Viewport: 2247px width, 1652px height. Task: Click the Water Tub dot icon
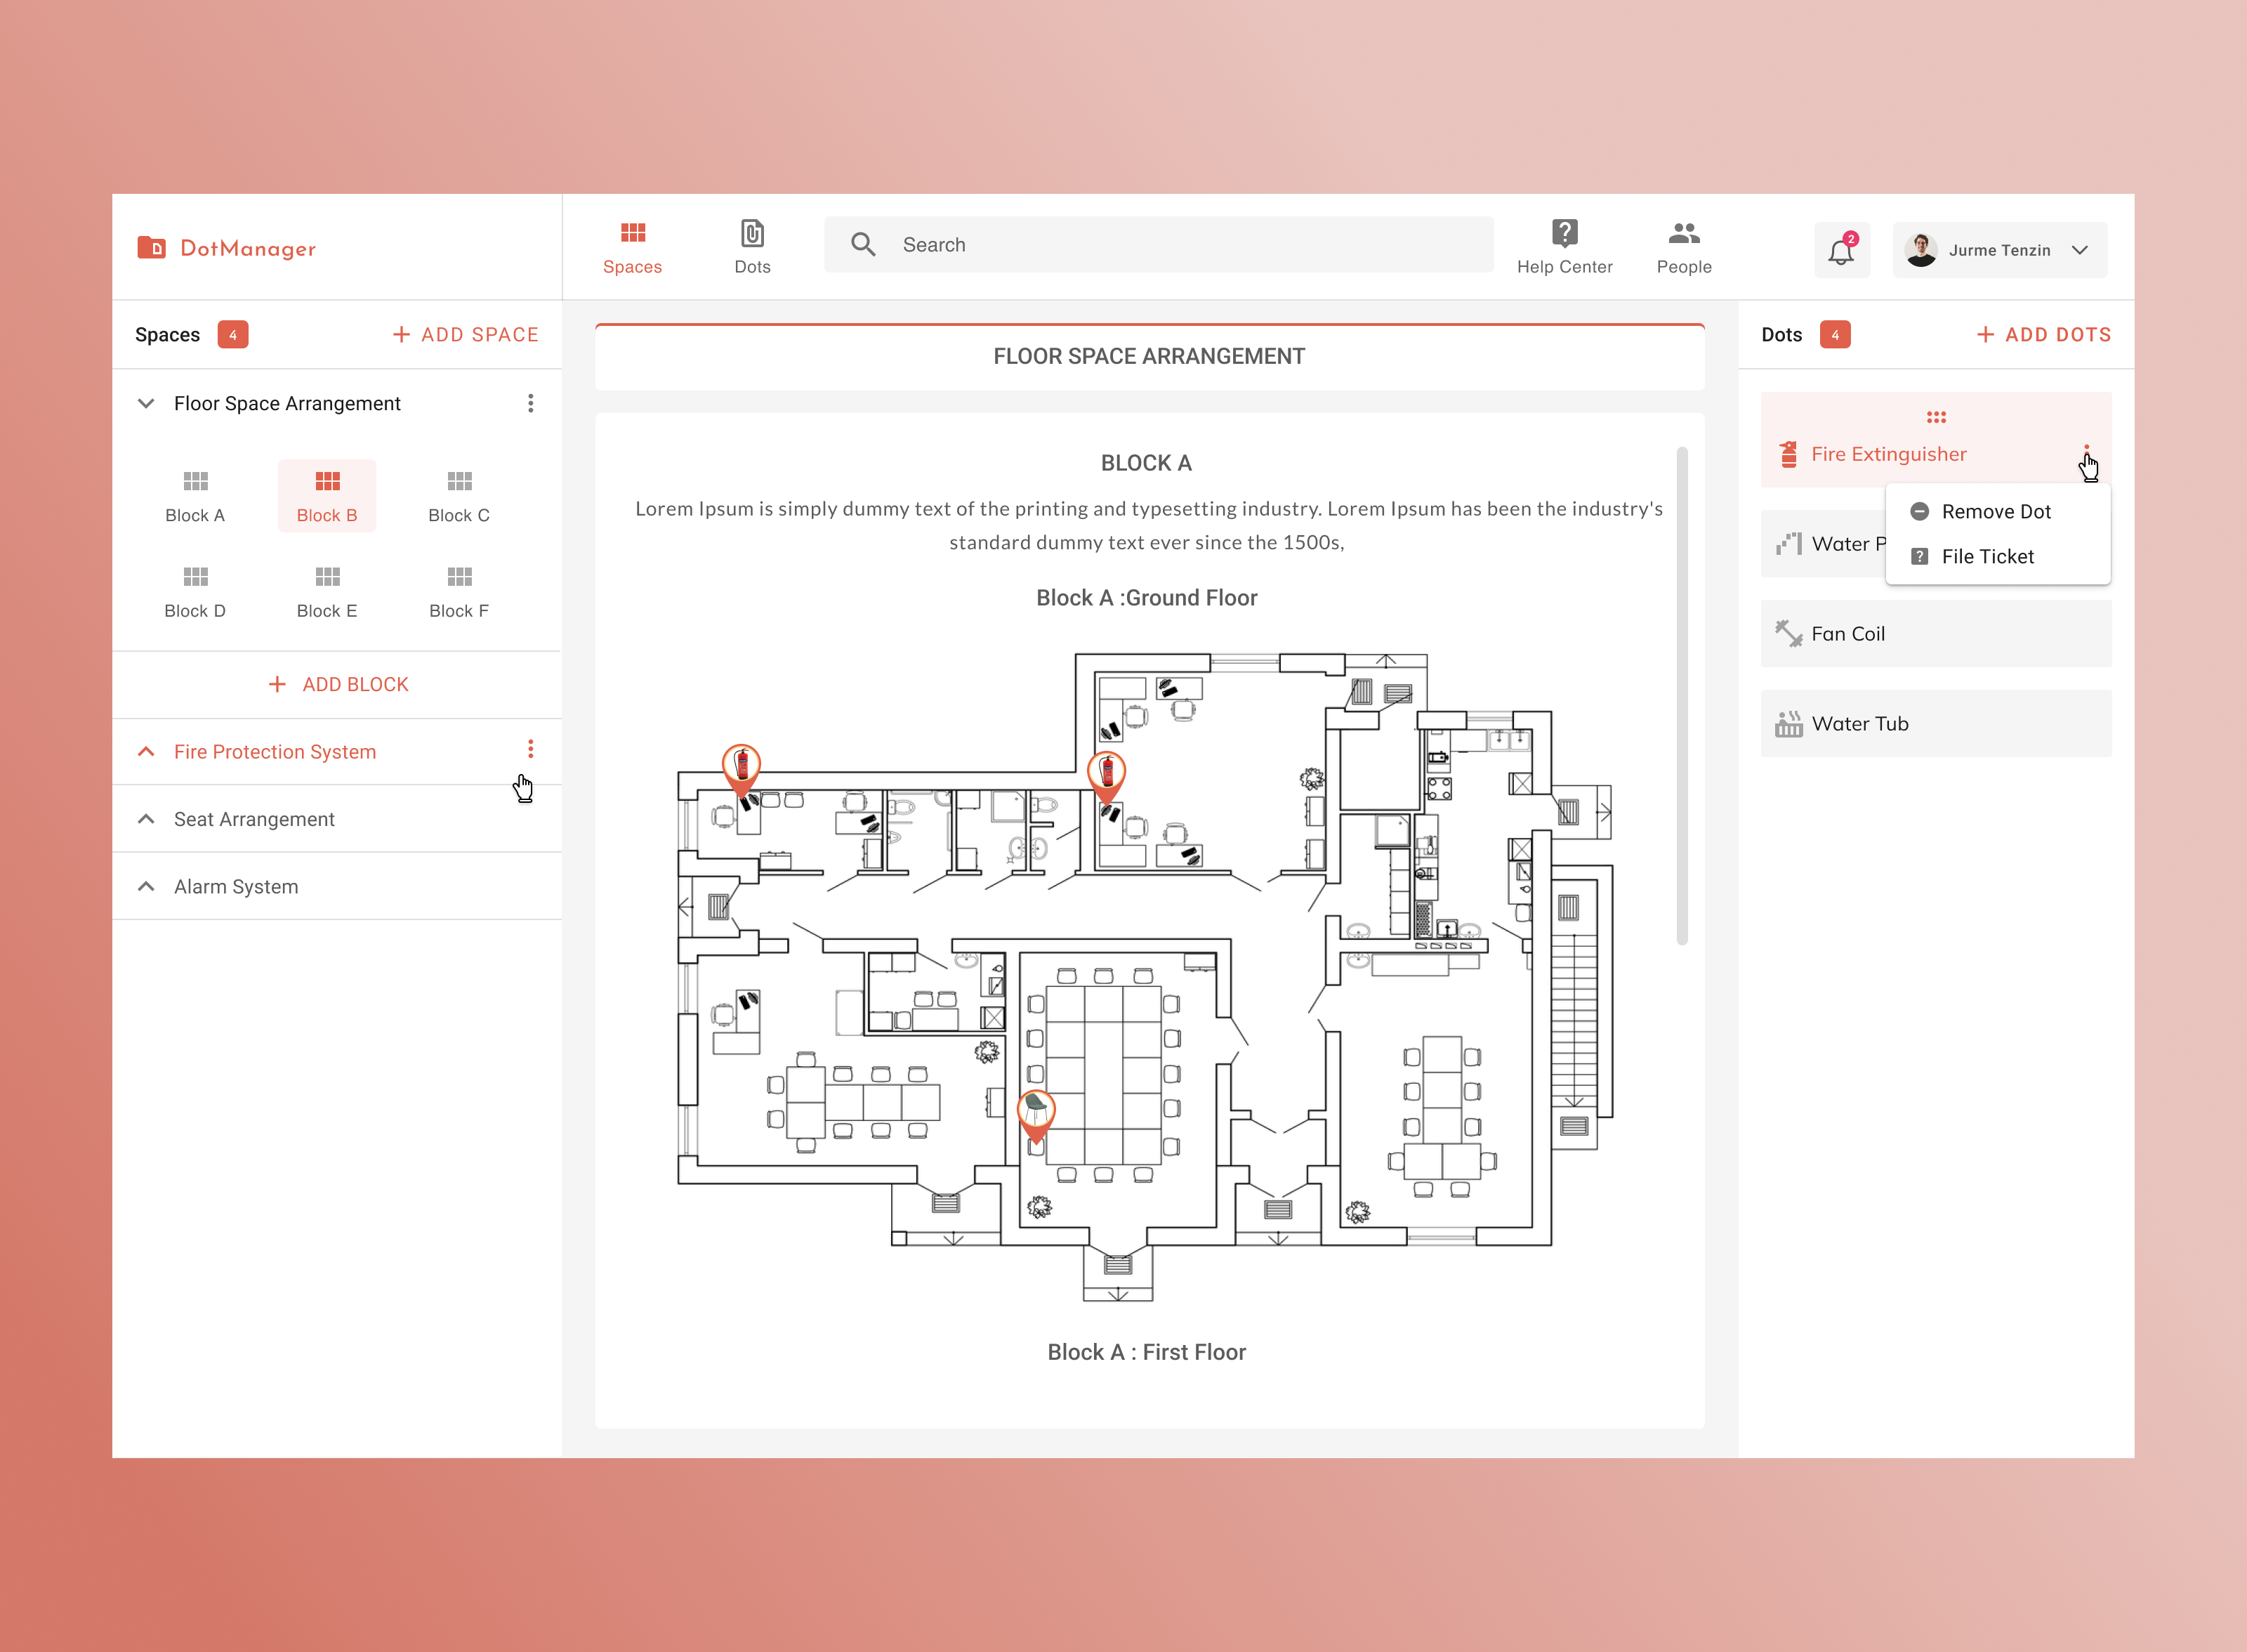tap(1788, 723)
